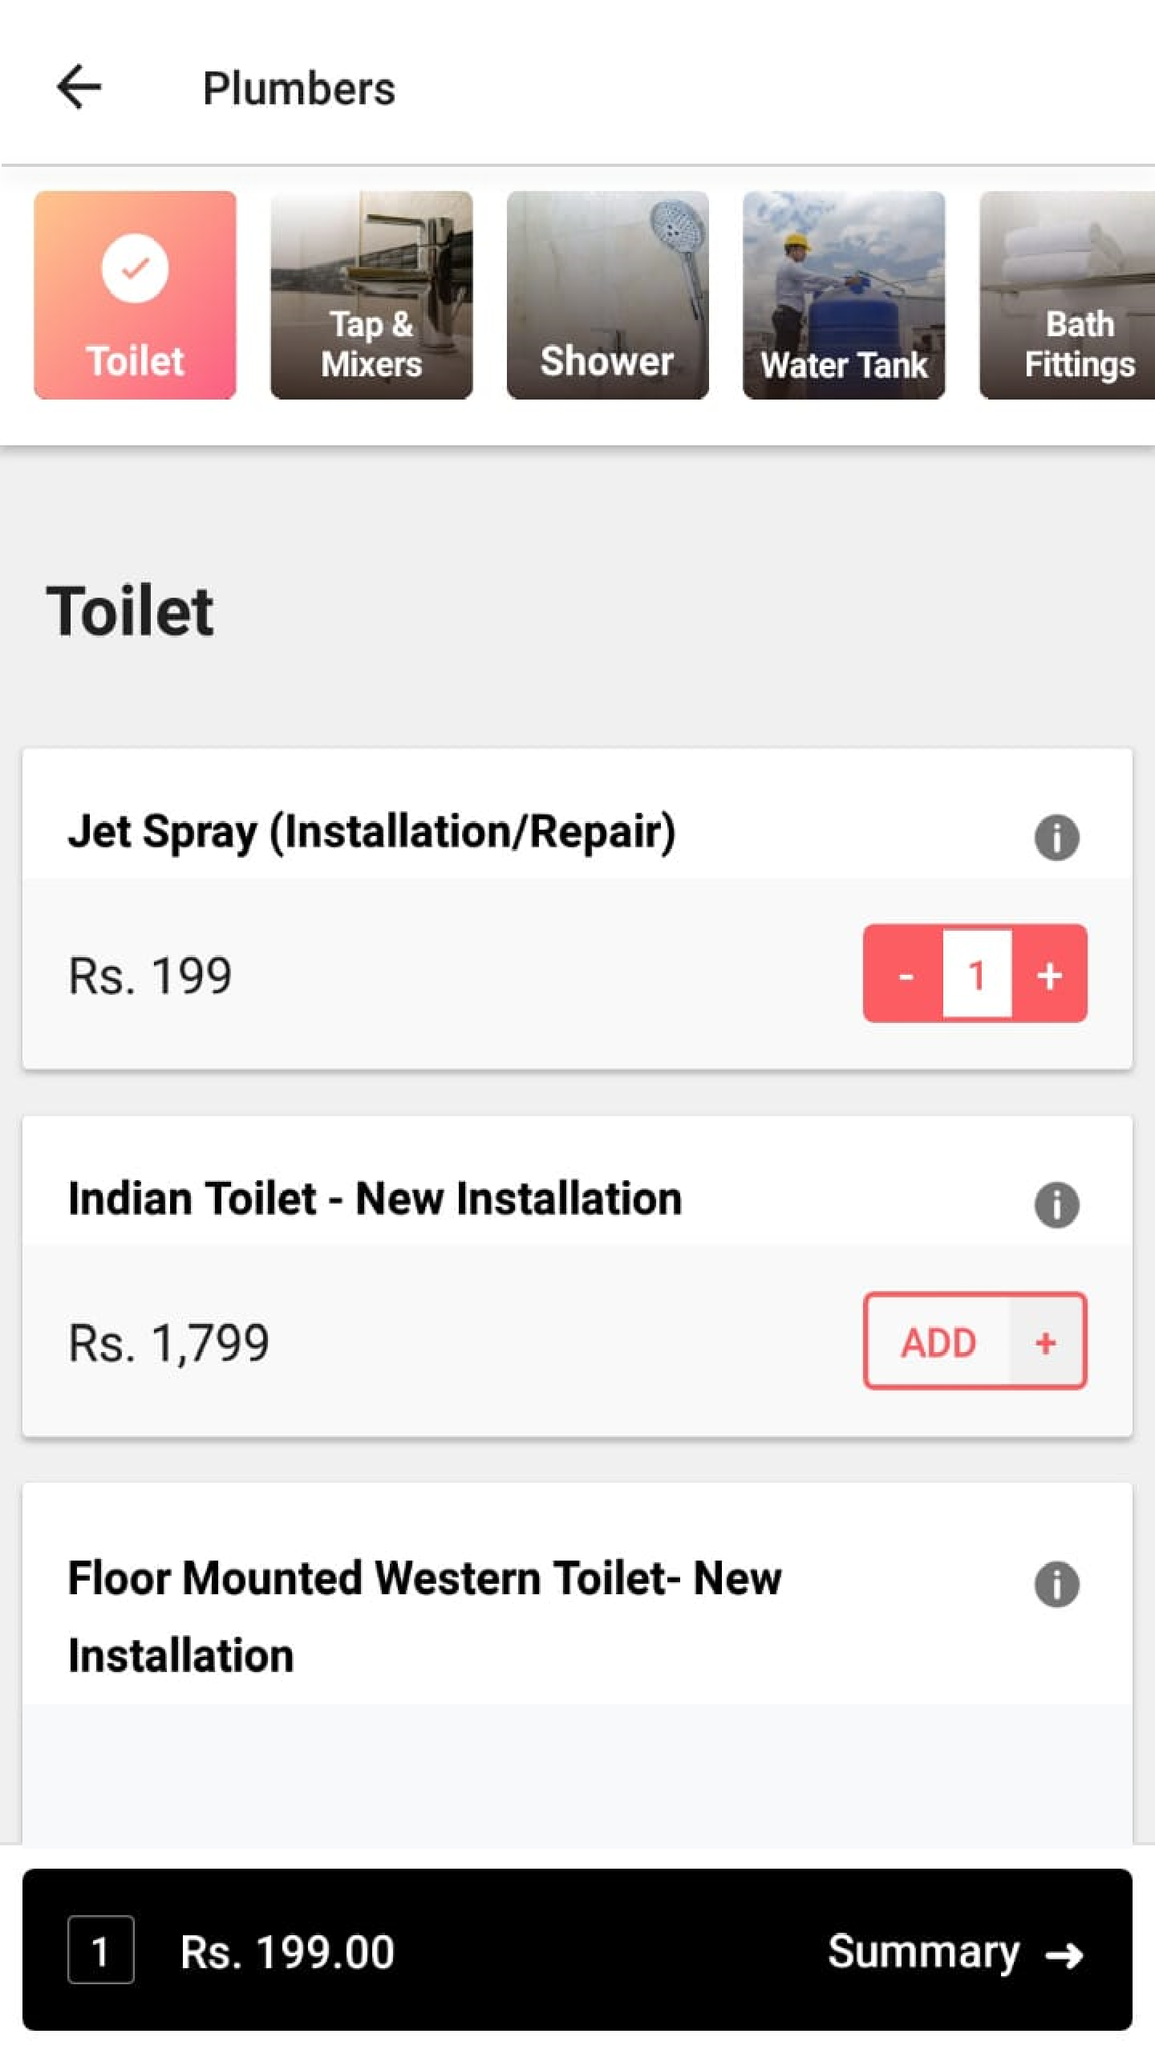Tap the Jet Spray quantity field

tap(976, 975)
